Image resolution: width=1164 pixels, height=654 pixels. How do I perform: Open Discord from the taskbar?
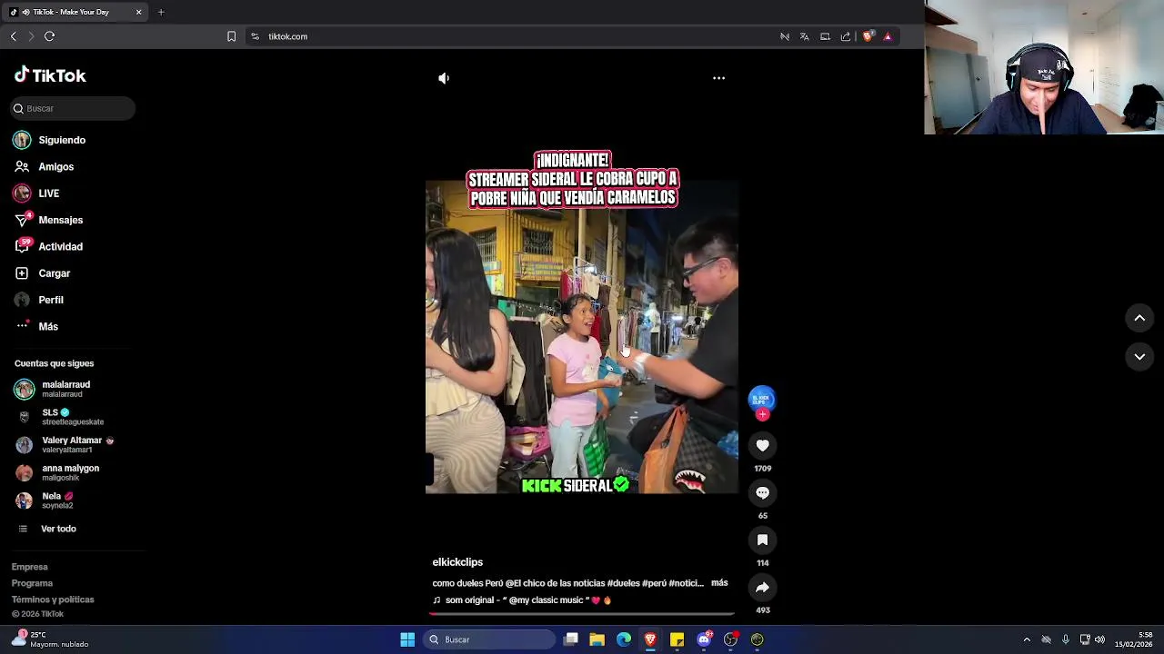(704, 639)
